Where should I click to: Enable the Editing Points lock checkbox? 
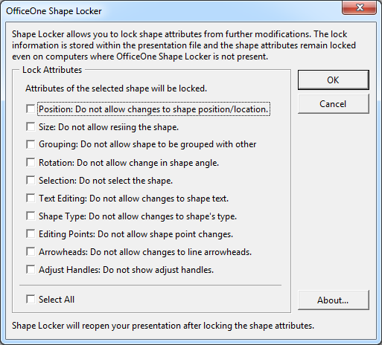coord(31,233)
